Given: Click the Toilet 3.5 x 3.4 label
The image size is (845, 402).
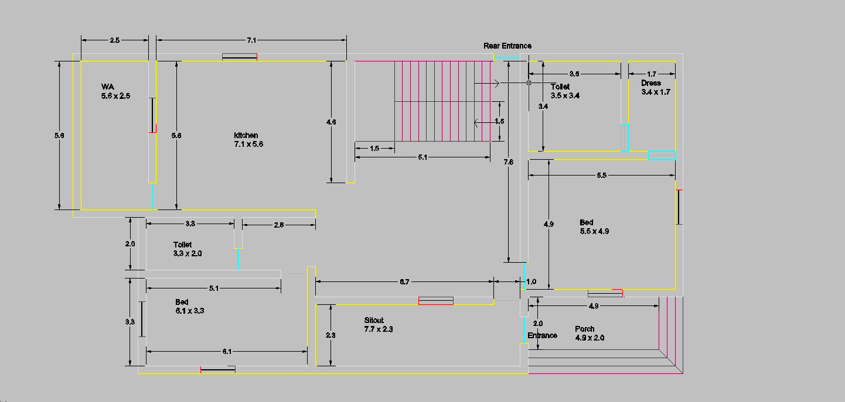Looking at the screenshot, I should (x=564, y=91).
